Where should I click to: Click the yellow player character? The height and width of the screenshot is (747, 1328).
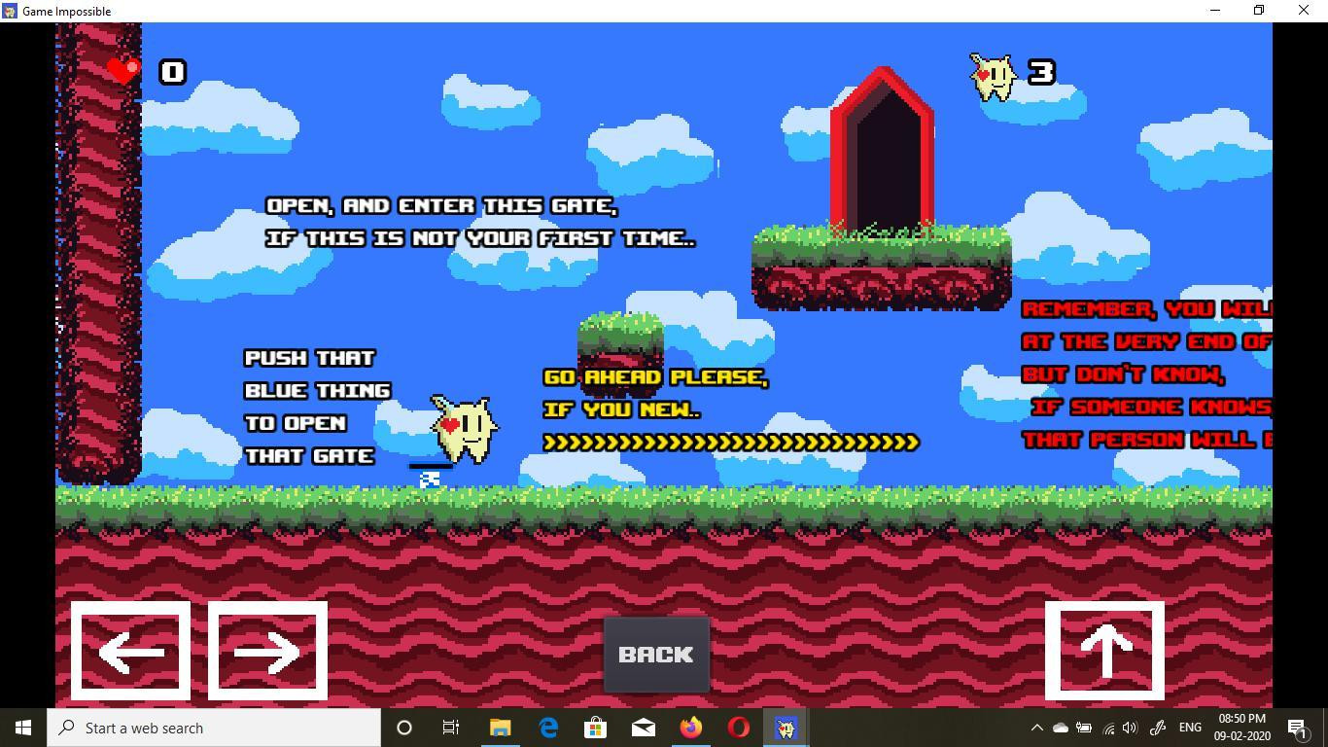(465, 428)
